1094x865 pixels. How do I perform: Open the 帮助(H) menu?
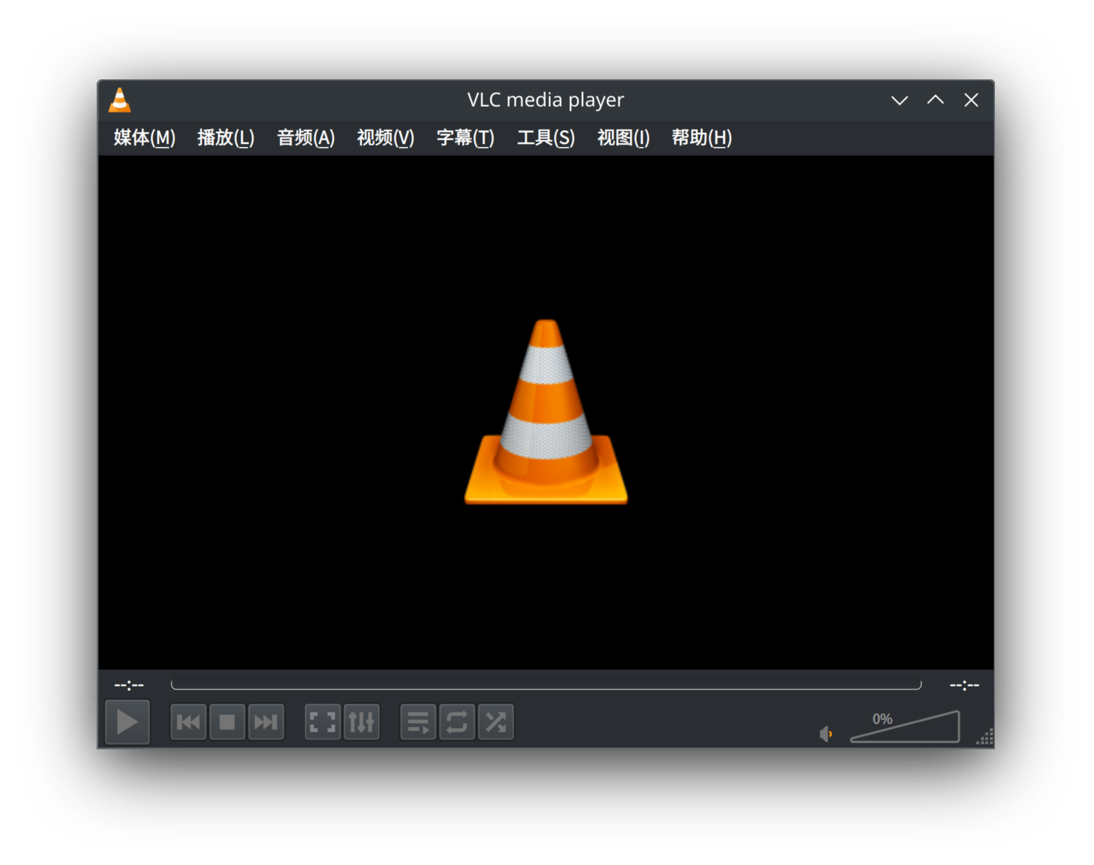(701, 138)
